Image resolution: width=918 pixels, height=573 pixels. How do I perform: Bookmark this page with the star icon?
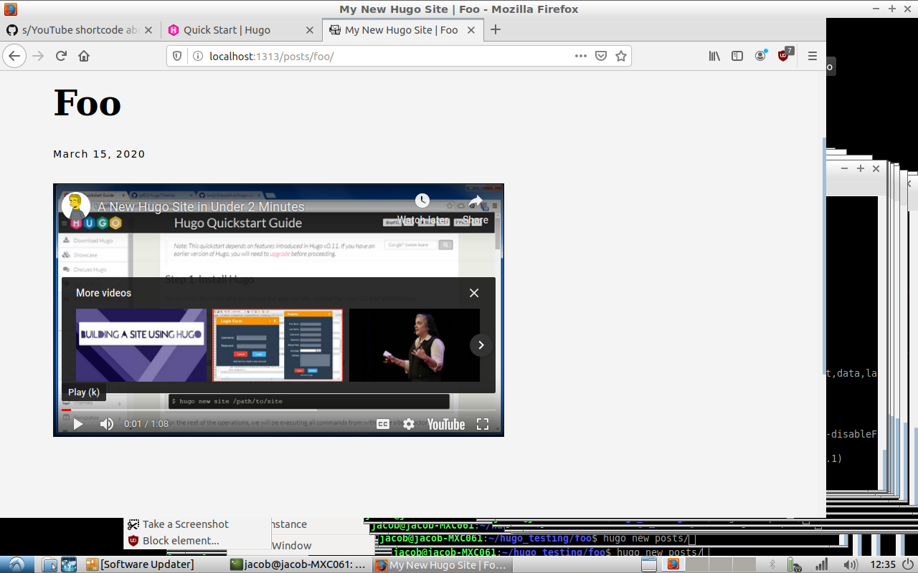click(x=621, y=56)
